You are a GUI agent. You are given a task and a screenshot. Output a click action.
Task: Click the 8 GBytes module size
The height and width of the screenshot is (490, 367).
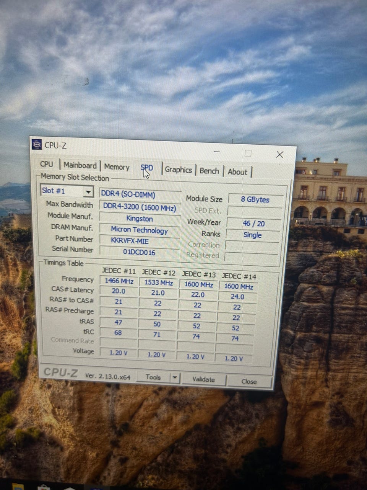pos(255,199)
